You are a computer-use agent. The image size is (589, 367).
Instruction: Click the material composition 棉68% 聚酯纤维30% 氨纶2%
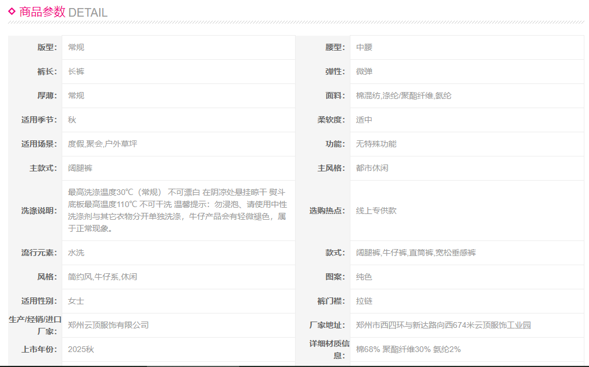pyautogui.click(x=408, y=349)
